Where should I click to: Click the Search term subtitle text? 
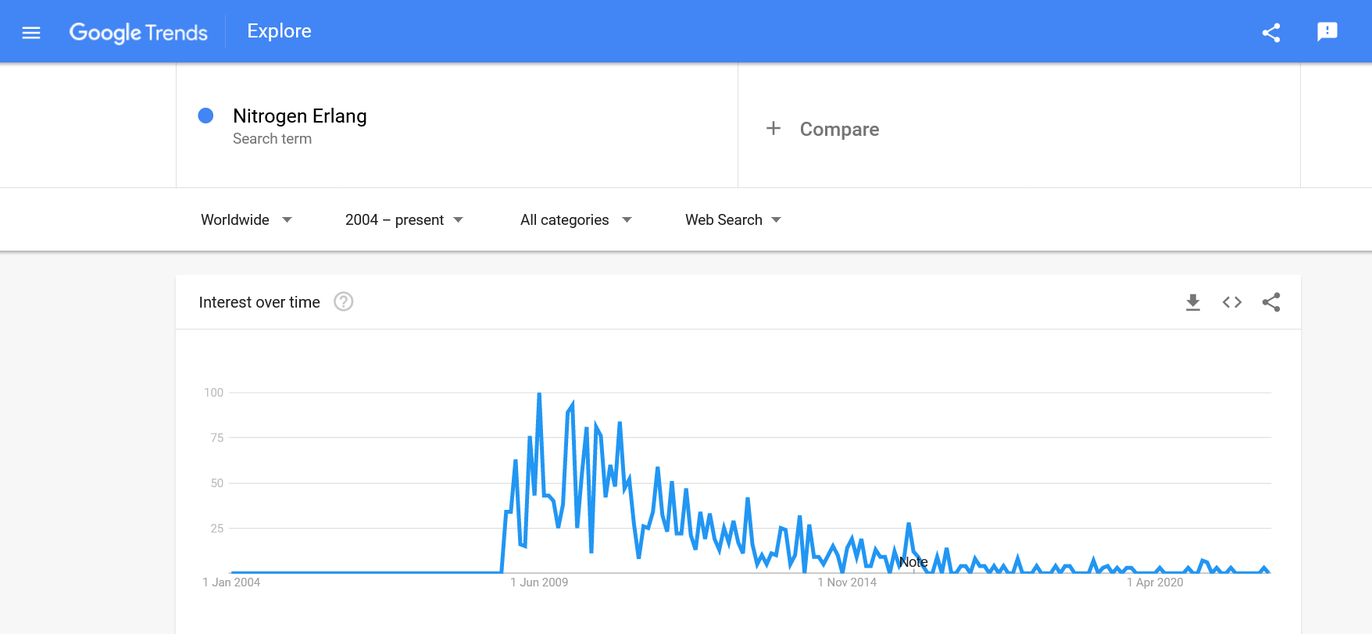(x=272, y=139)
